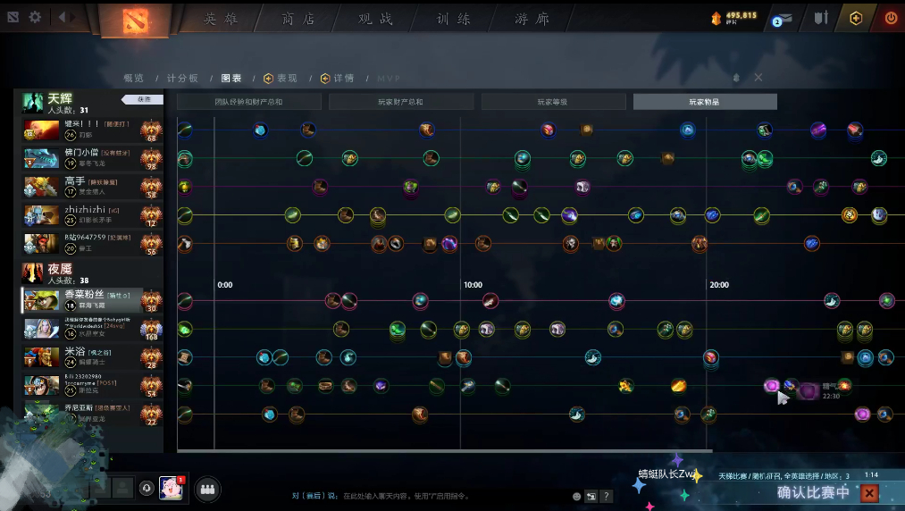Select player 佛门小僧 Winter Wyvern portrait
The image size is (905, 511).
coord(41,158)
